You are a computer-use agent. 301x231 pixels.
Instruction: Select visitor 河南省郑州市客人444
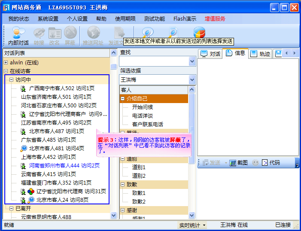tap(64, 166)
